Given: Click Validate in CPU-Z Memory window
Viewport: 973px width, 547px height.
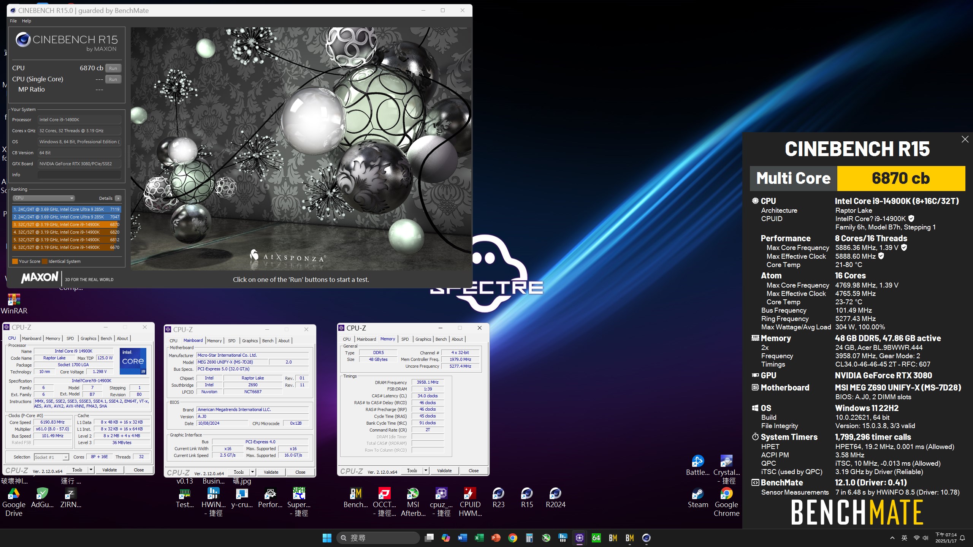Looking at the screenshot, I should tap(444, 471).
